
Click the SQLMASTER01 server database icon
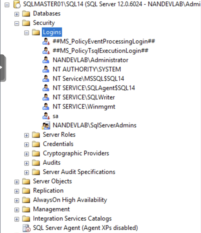click(x=17, y=4)
